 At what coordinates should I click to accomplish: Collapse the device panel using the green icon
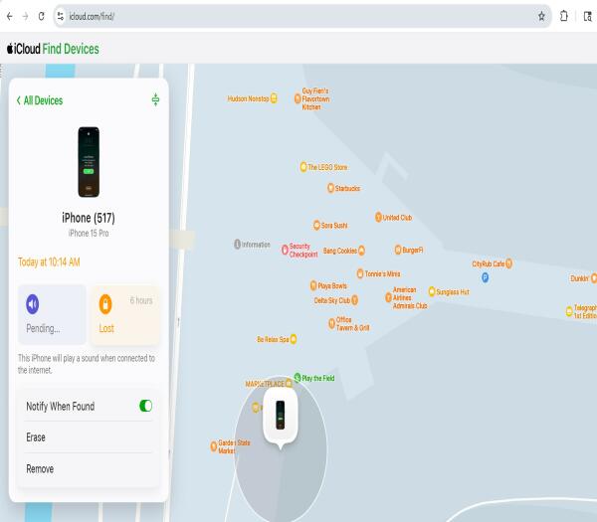pos(155,99)
